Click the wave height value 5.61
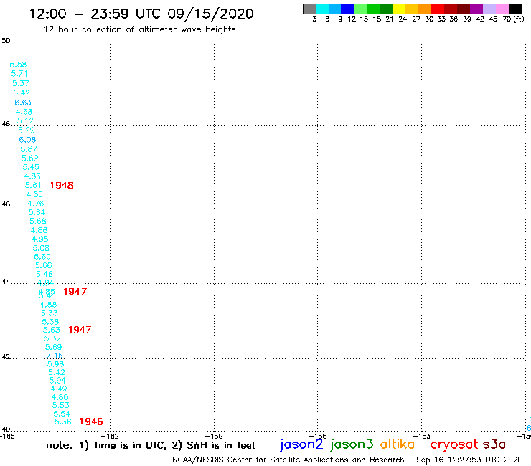The width and height of the screenshot is (531, 466). pos(33,185)
